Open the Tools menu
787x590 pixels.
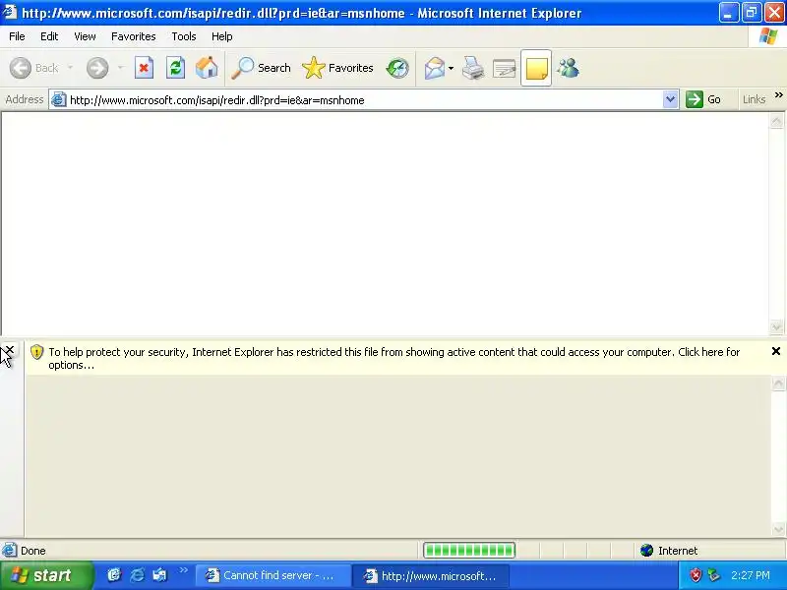point(184,36)
